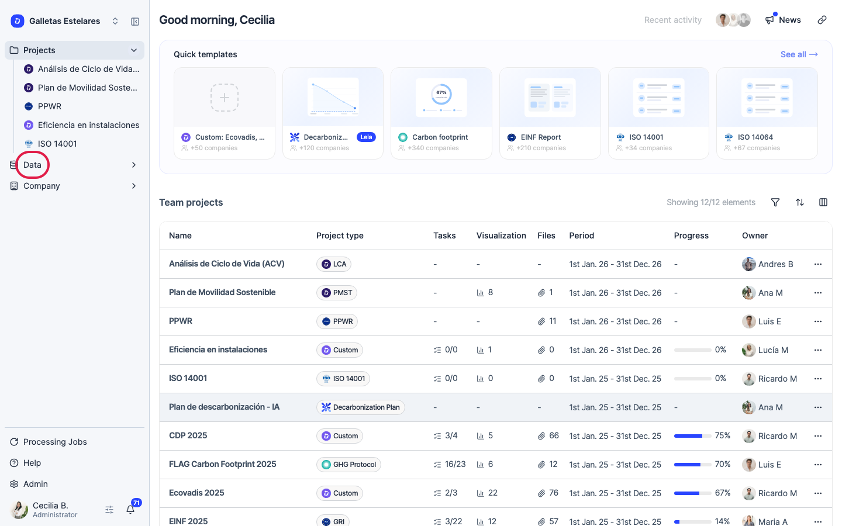Image resolution: width=842 pixels, height=526 pixels.
Task: Open more options for Plan de descarbonización row
Action: (818, 407)
